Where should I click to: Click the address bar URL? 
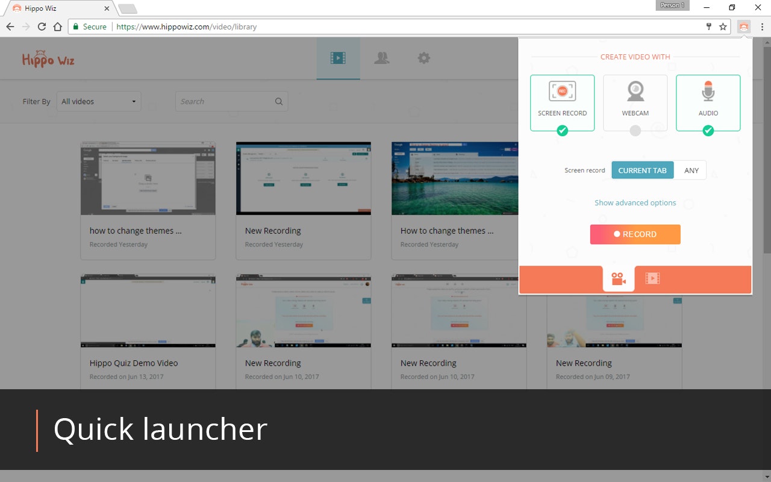point(186,27)
